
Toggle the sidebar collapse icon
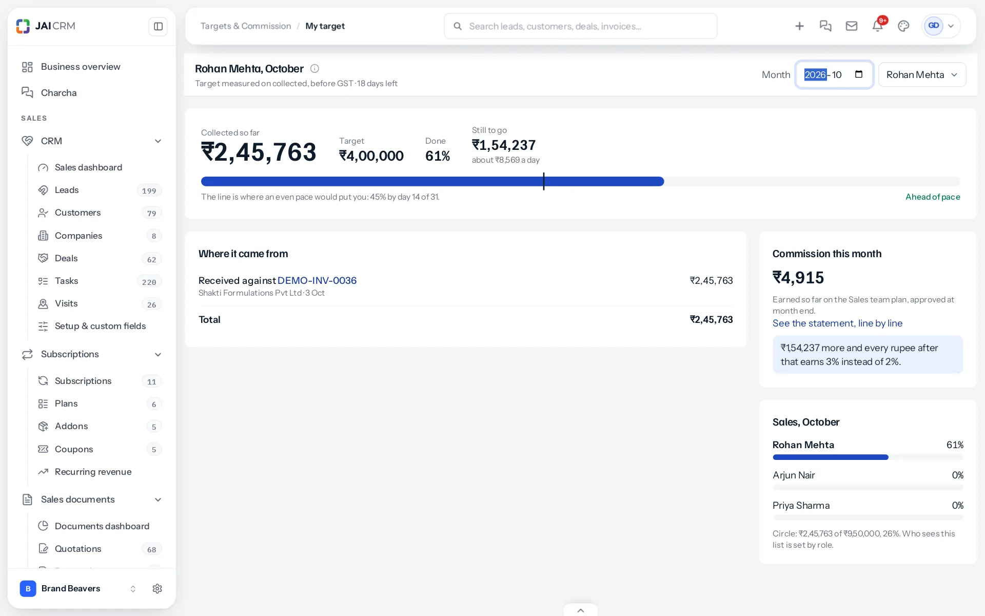coord(158,26)
